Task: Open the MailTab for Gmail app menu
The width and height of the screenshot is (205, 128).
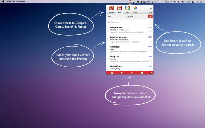Action: (x=16, y=2)
